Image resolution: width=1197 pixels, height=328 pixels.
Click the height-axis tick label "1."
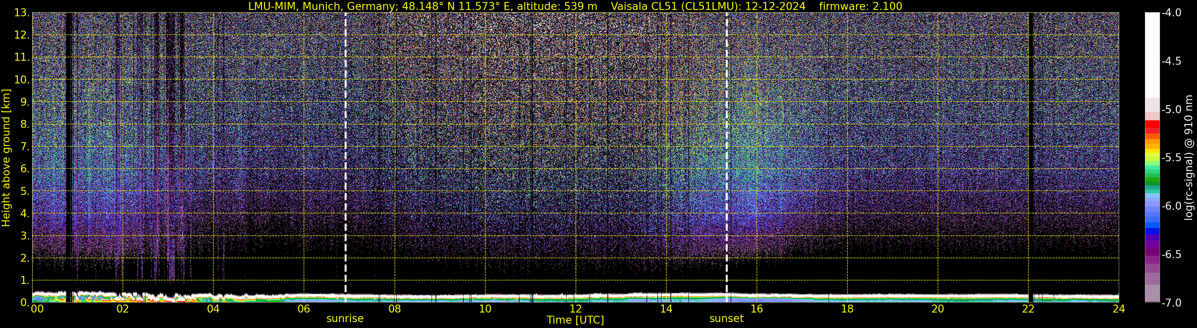click(x=25, y=280)
